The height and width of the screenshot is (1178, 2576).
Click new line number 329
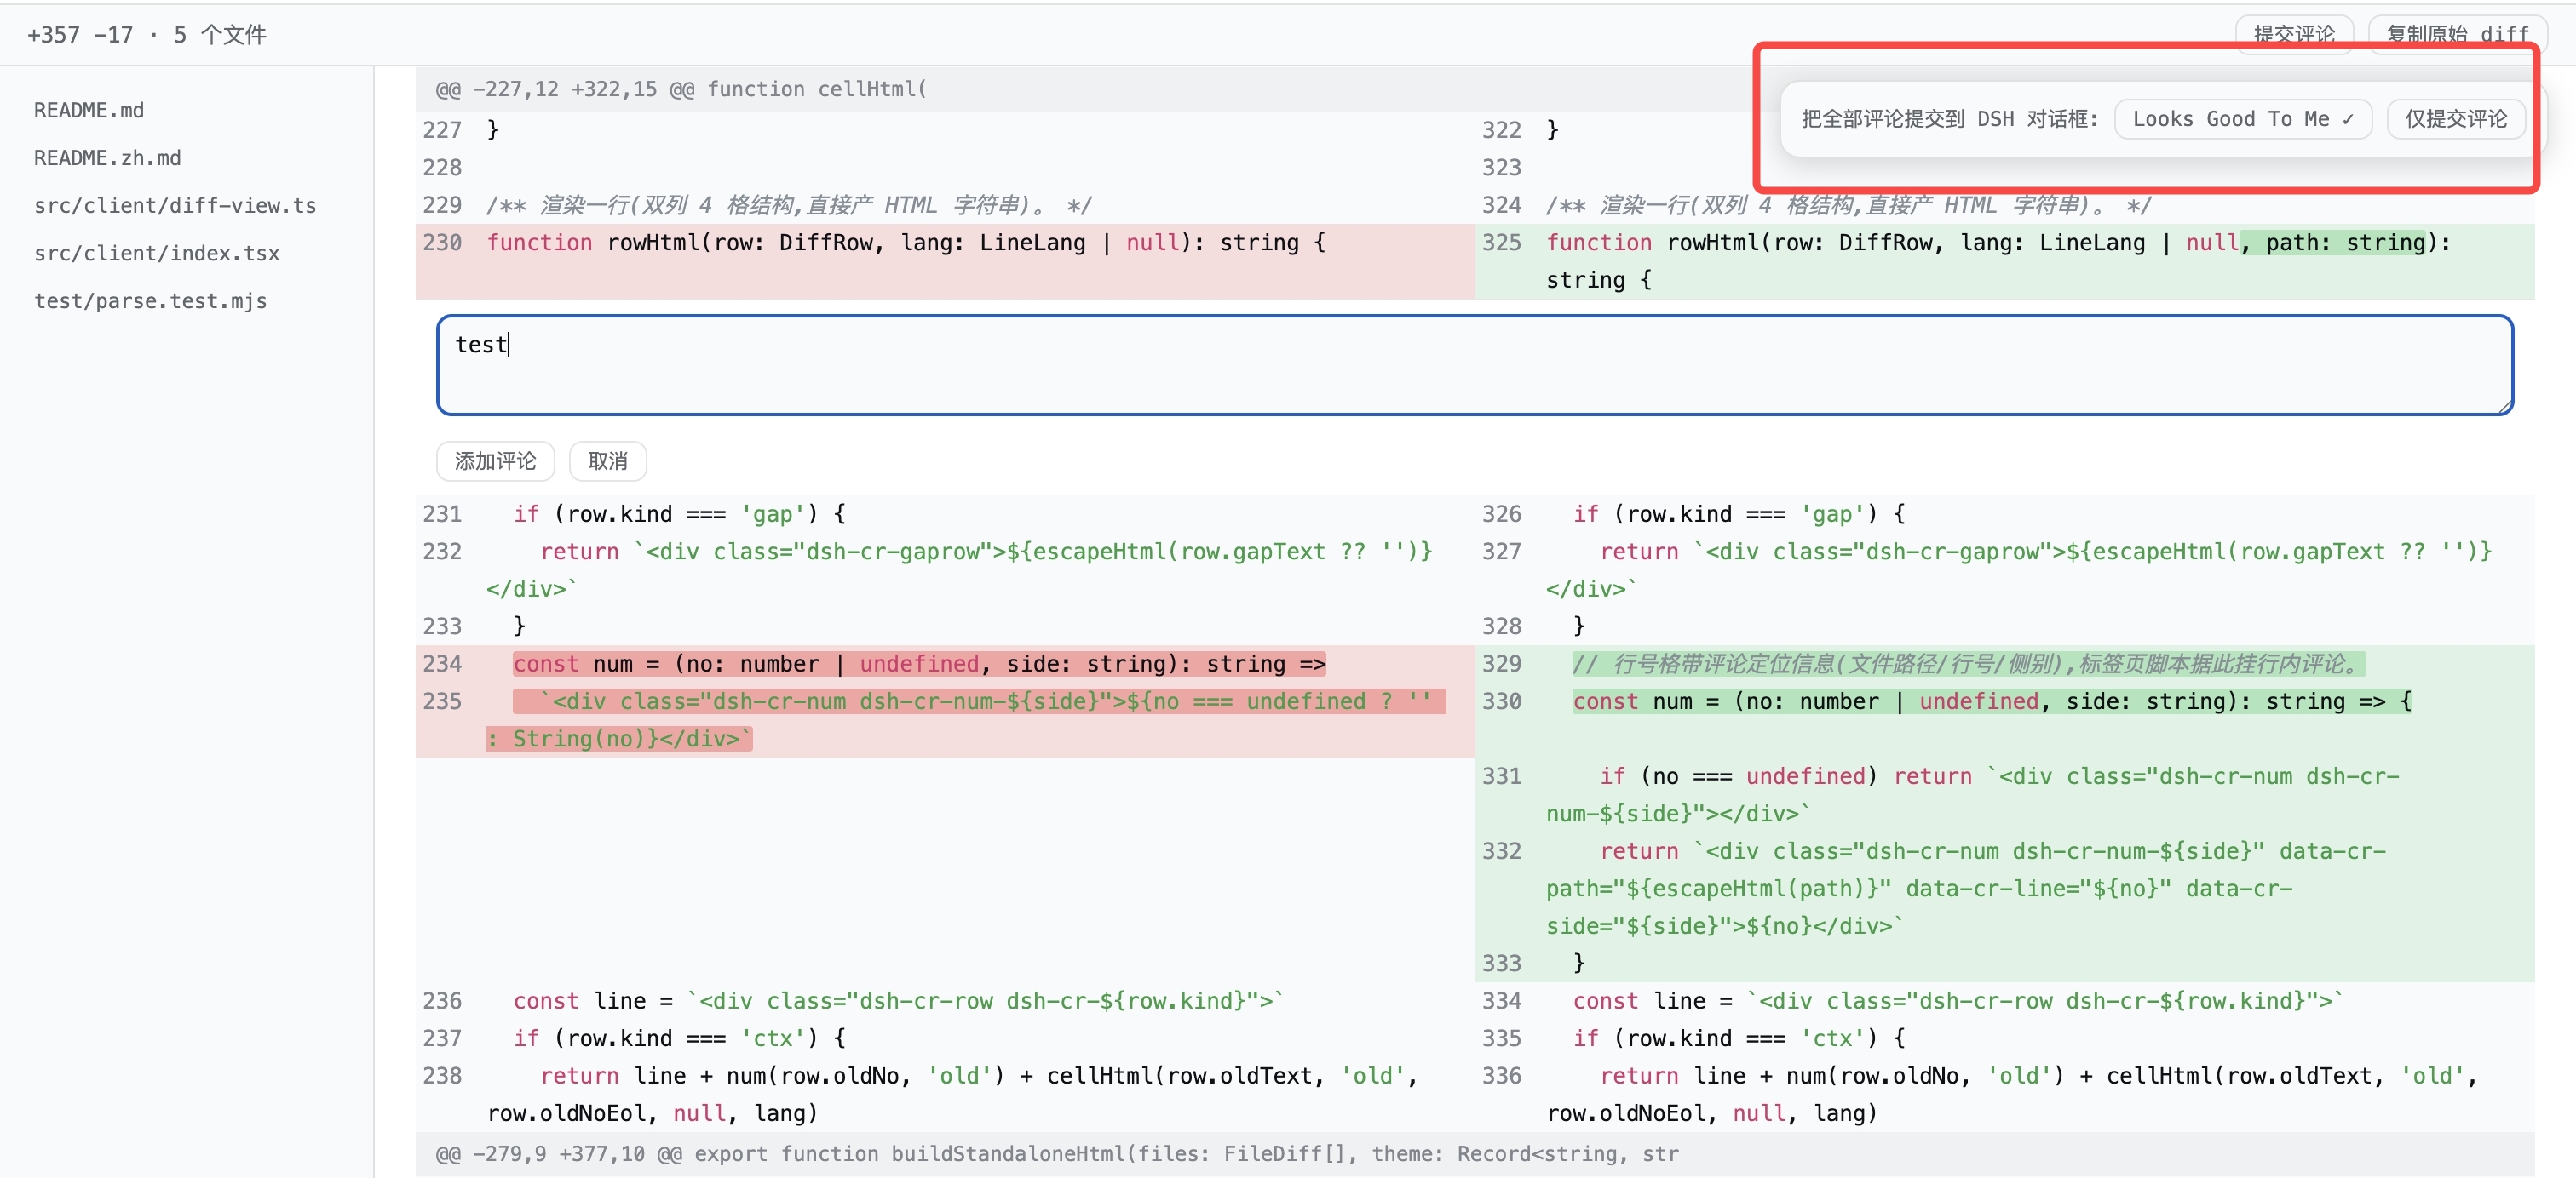pos(1501,665)
